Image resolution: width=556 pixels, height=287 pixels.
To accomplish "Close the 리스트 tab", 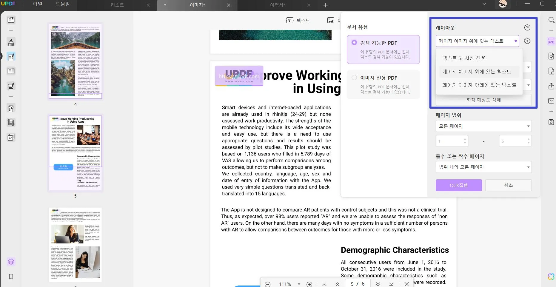I will [x=148, y=5].
